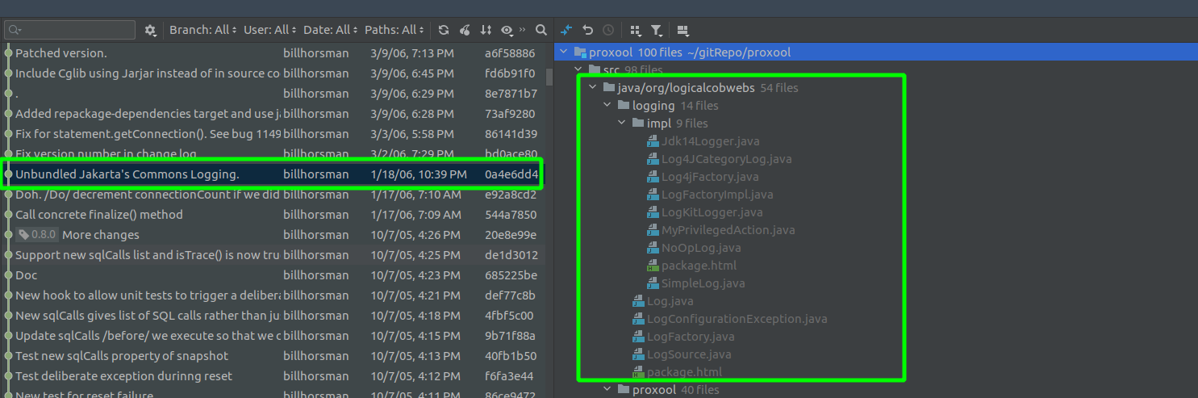Select commit "Include Cglib using Jarjar"
Viewport: 1198px width, 398px height.
148,73
